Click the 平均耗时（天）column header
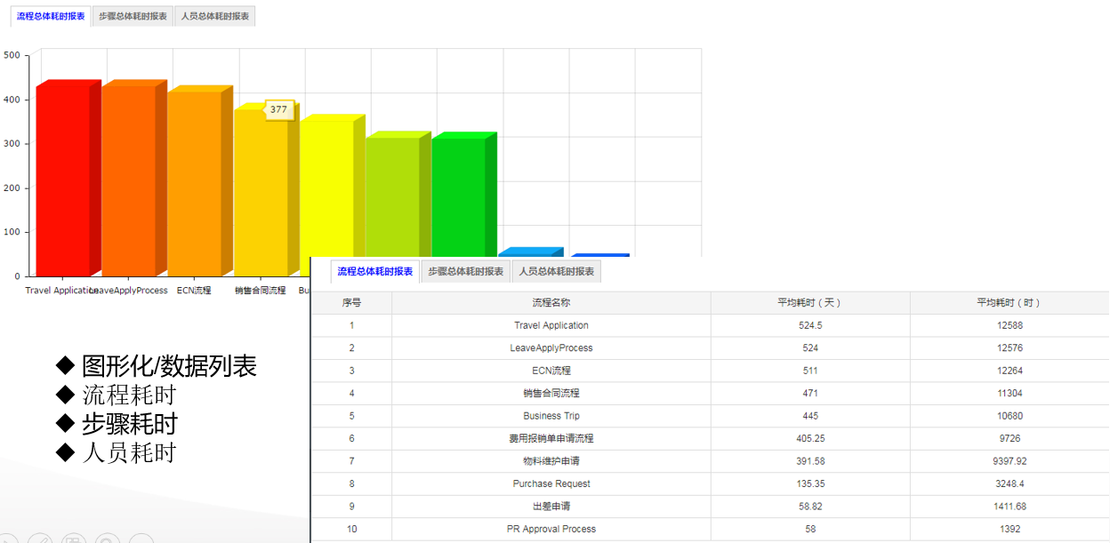 [810, 303]
